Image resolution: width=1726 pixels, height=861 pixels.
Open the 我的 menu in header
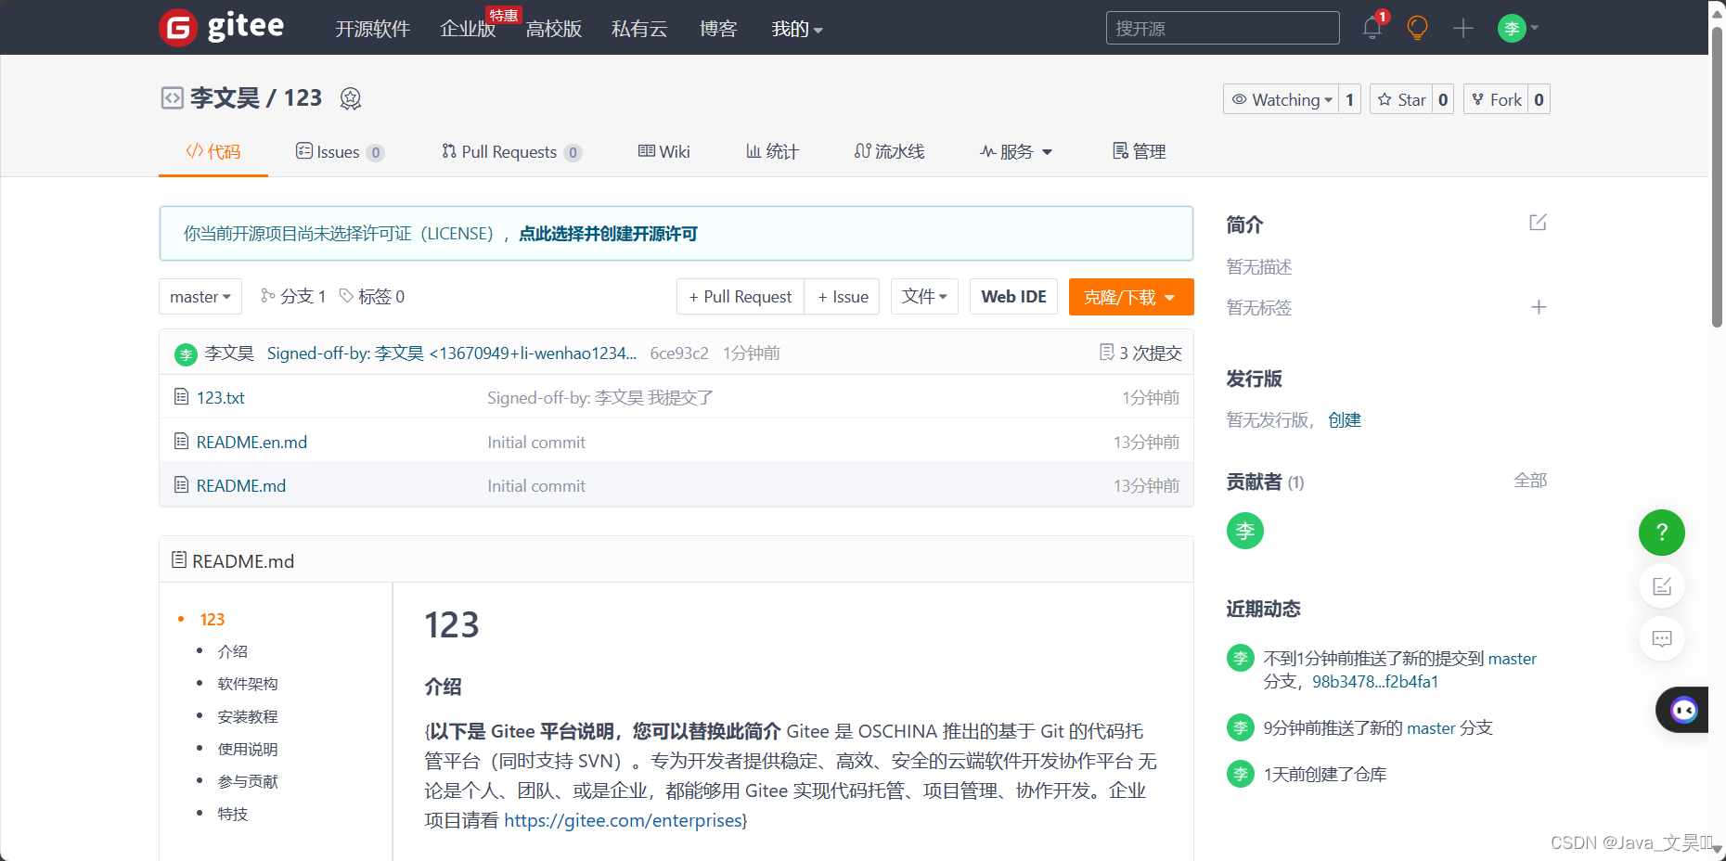tap(797, 29)
